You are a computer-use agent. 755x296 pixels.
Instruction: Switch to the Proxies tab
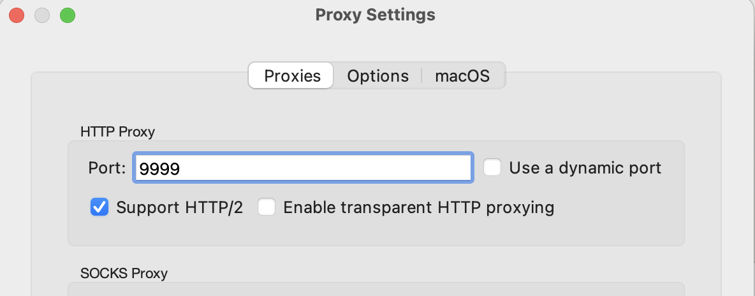pyautogui.click(x=292, y=76)
